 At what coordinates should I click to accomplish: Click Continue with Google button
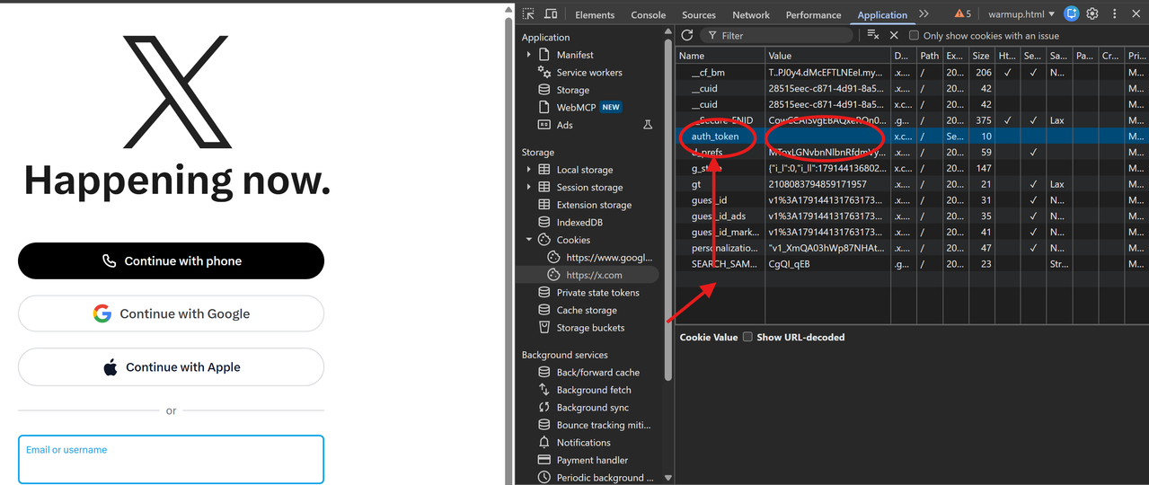(171, 313)
